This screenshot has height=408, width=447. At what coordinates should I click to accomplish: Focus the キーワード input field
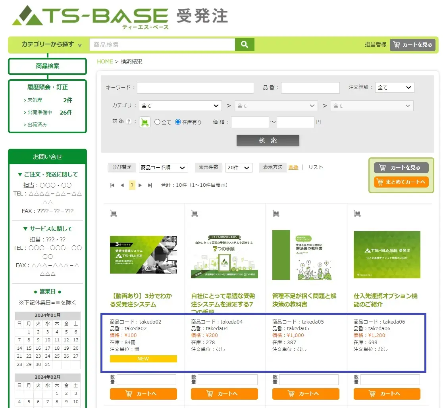coord(195,88)
